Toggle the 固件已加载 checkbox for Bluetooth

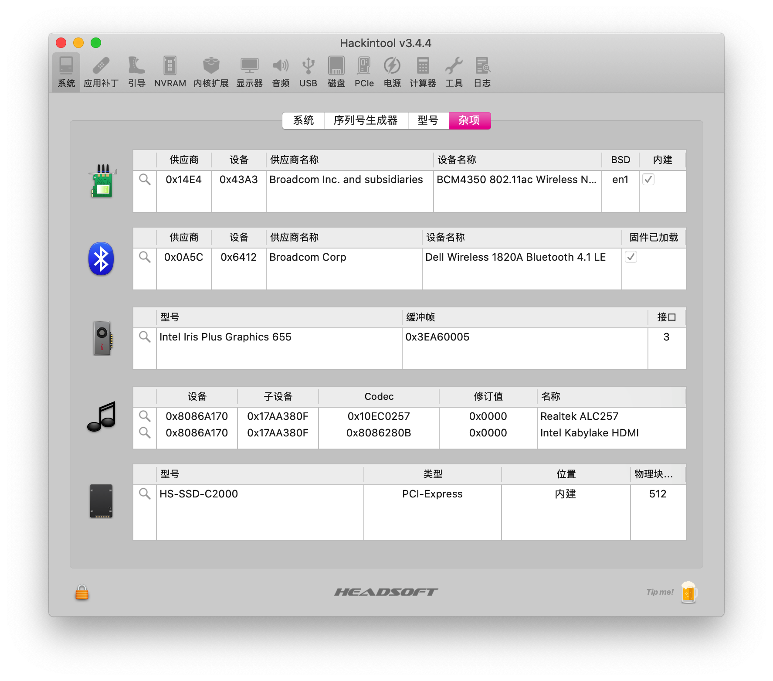(x=631, y=257)
